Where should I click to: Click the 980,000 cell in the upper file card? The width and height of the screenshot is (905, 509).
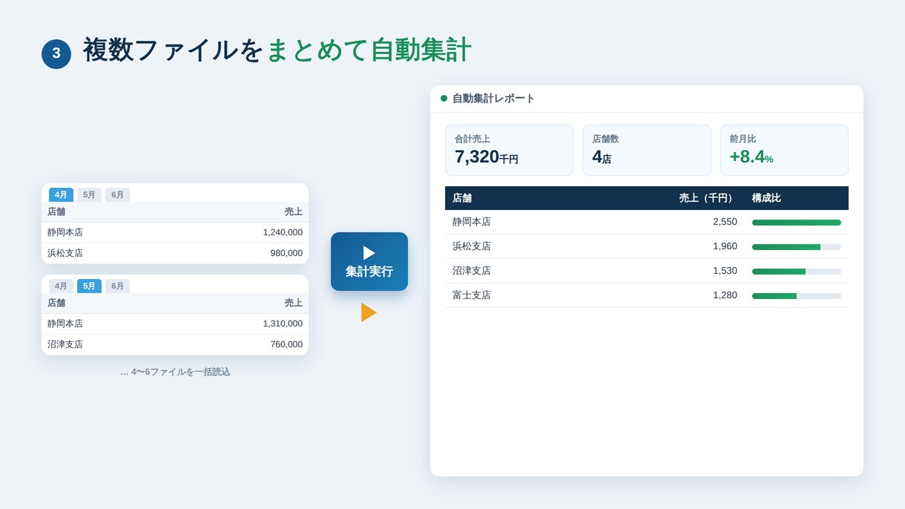286,253
